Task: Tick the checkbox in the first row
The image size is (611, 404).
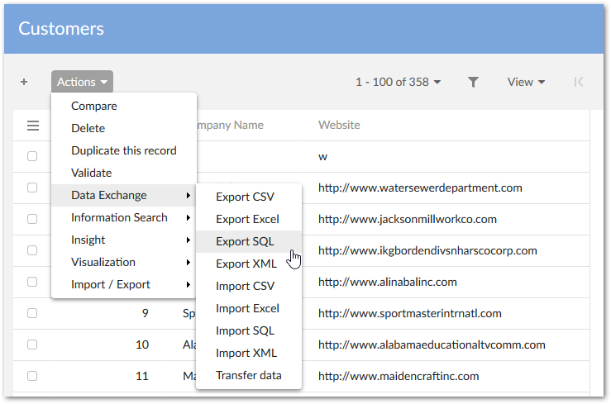Action: click(x=32, y=156)
